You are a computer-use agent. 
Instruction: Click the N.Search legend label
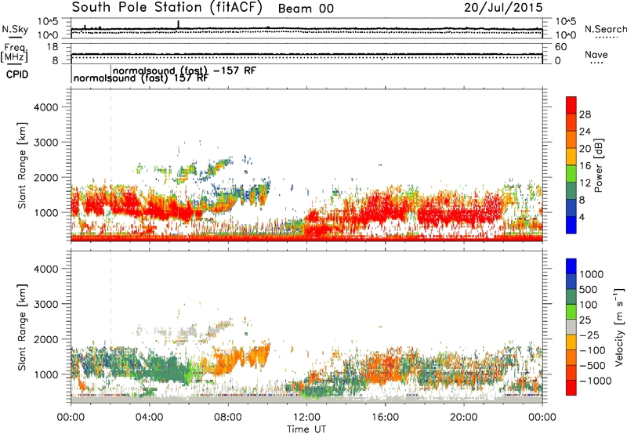[x=605, y=29]
